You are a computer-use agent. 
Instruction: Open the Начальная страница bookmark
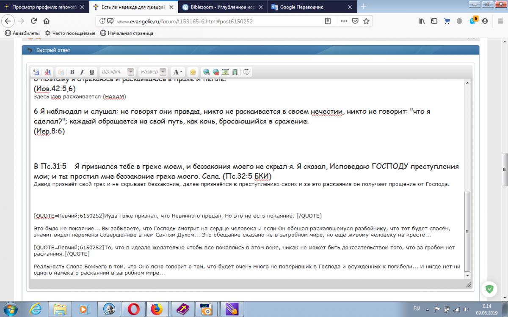tap(127, 33)
